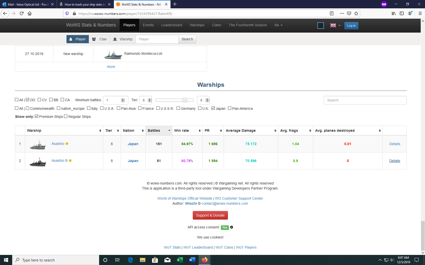Open the language flag dropdown
The width and height of the screenshot is (425, 265).
[335, 25]
